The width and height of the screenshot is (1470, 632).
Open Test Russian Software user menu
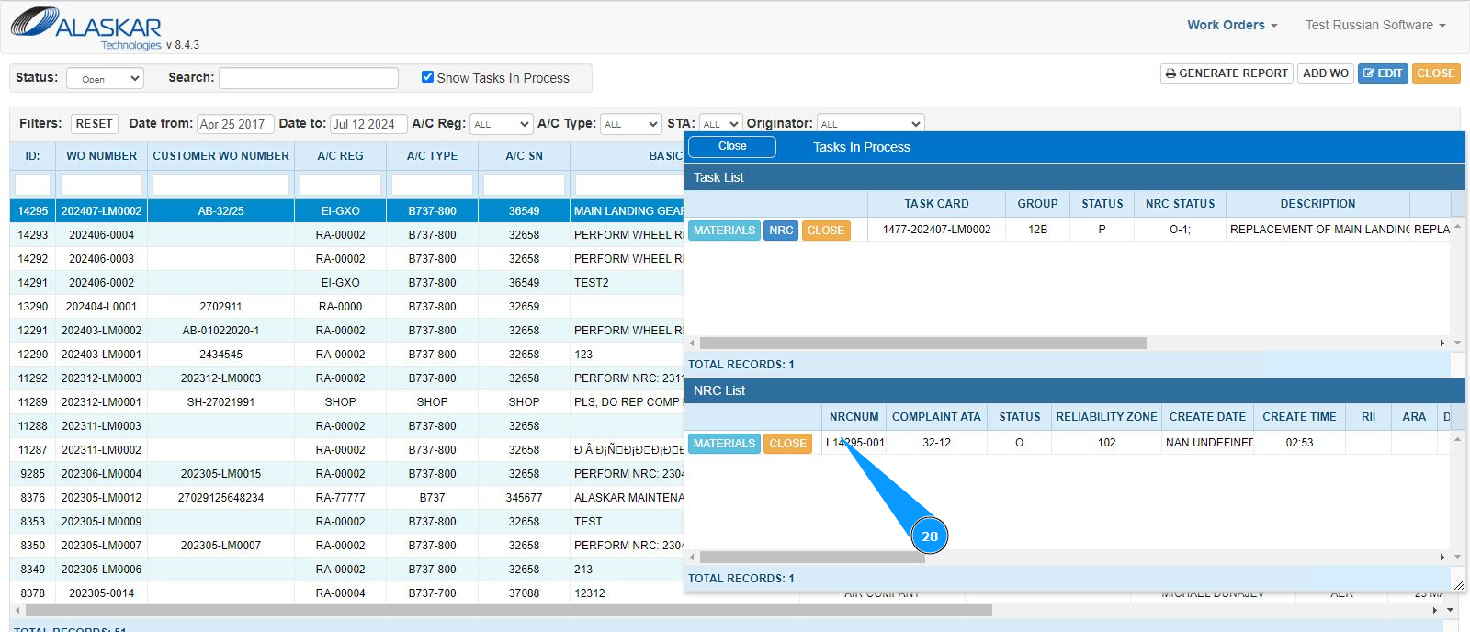[1374, 25]
